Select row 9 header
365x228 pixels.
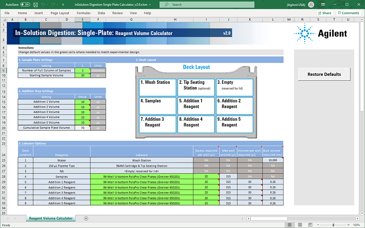click(3, 70)
